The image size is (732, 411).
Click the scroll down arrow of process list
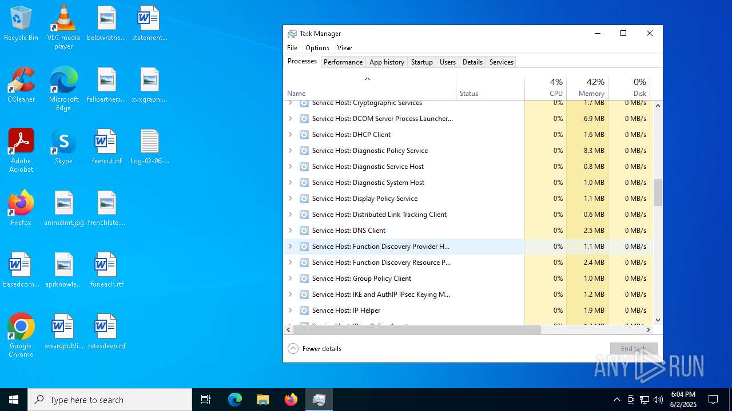point(658,320)
